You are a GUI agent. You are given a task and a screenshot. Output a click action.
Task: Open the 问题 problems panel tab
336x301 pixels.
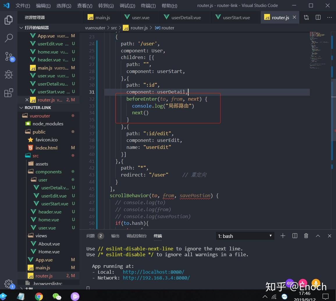click(x=90, y=236)
